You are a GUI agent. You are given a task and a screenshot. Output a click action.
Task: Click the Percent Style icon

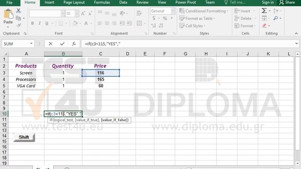165,18
